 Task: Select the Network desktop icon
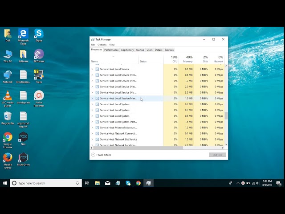[8, 77]
